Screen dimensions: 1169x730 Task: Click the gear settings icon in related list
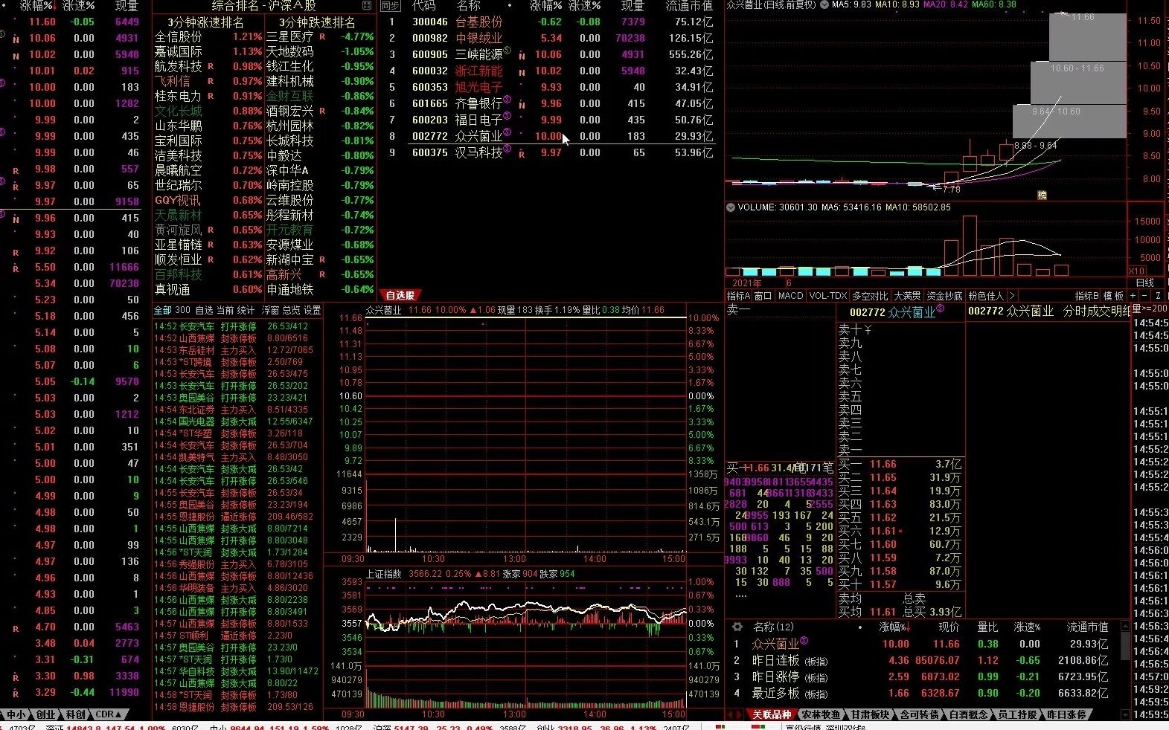click(x=737, y=627)
